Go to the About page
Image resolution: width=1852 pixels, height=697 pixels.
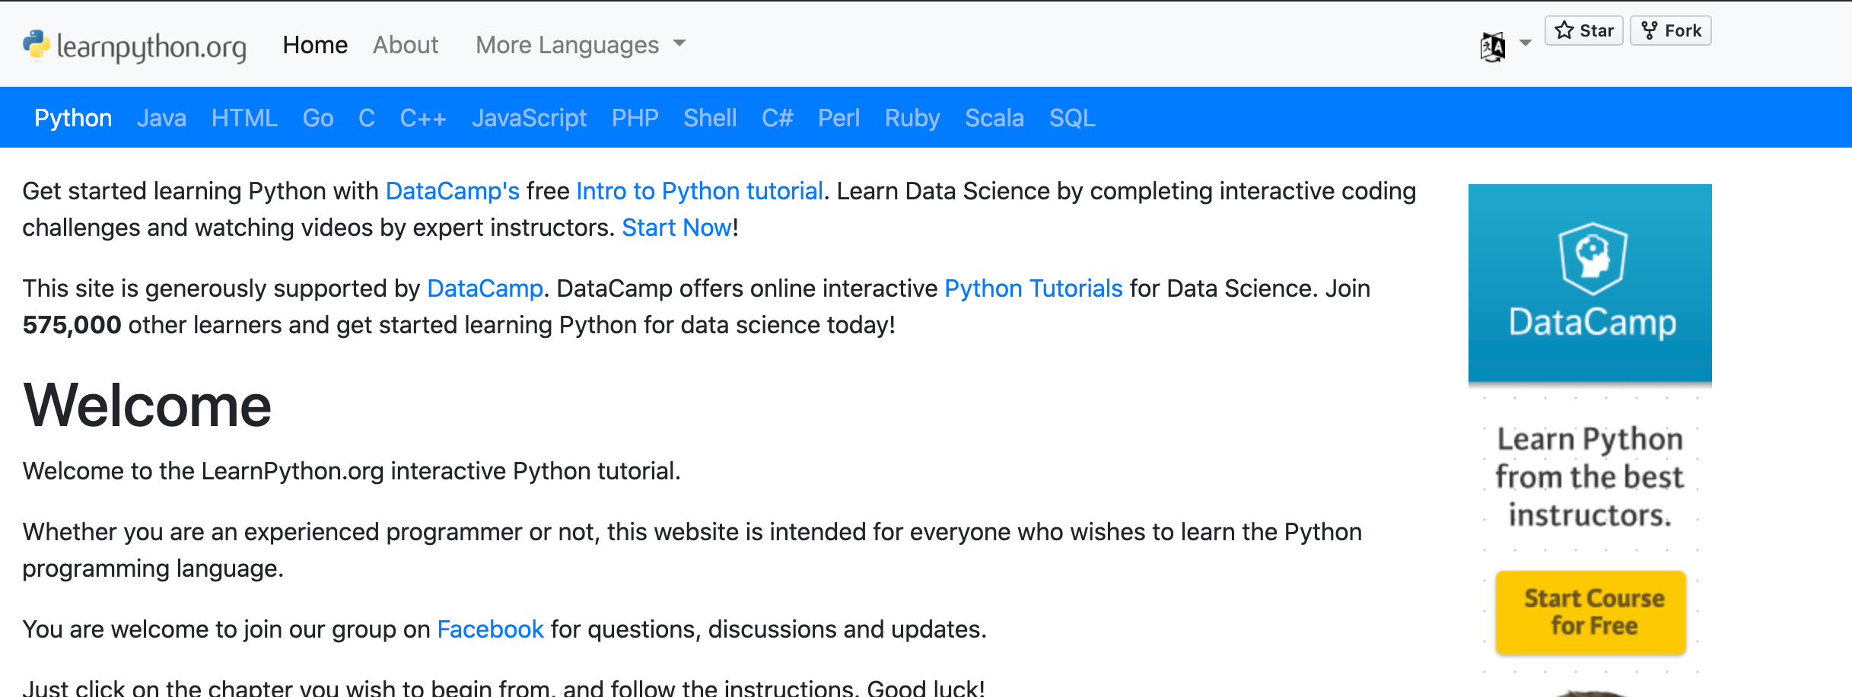pos(406,44)
